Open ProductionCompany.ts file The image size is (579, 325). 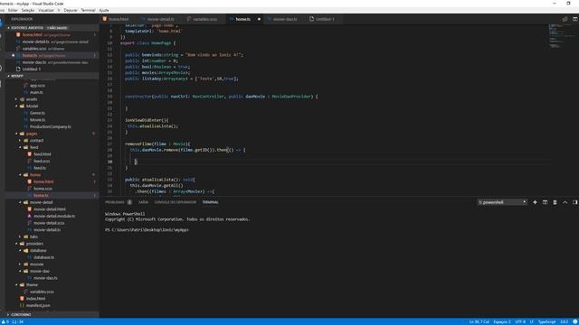pyautogui.click(x=51, y=126)
